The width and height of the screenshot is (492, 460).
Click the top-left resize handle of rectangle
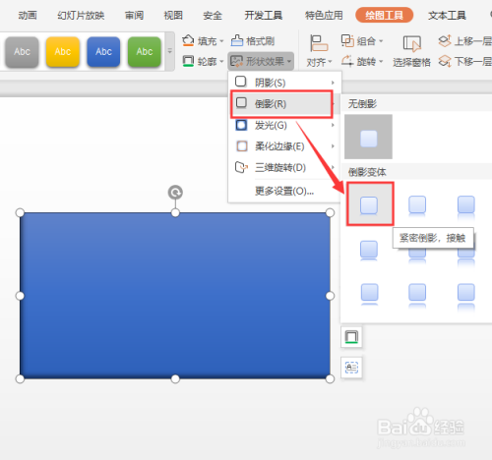click(20, 212)
